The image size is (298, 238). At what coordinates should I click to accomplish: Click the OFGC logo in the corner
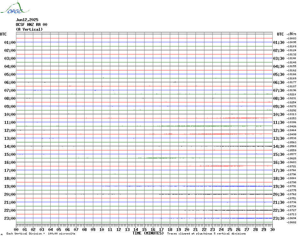15,8
